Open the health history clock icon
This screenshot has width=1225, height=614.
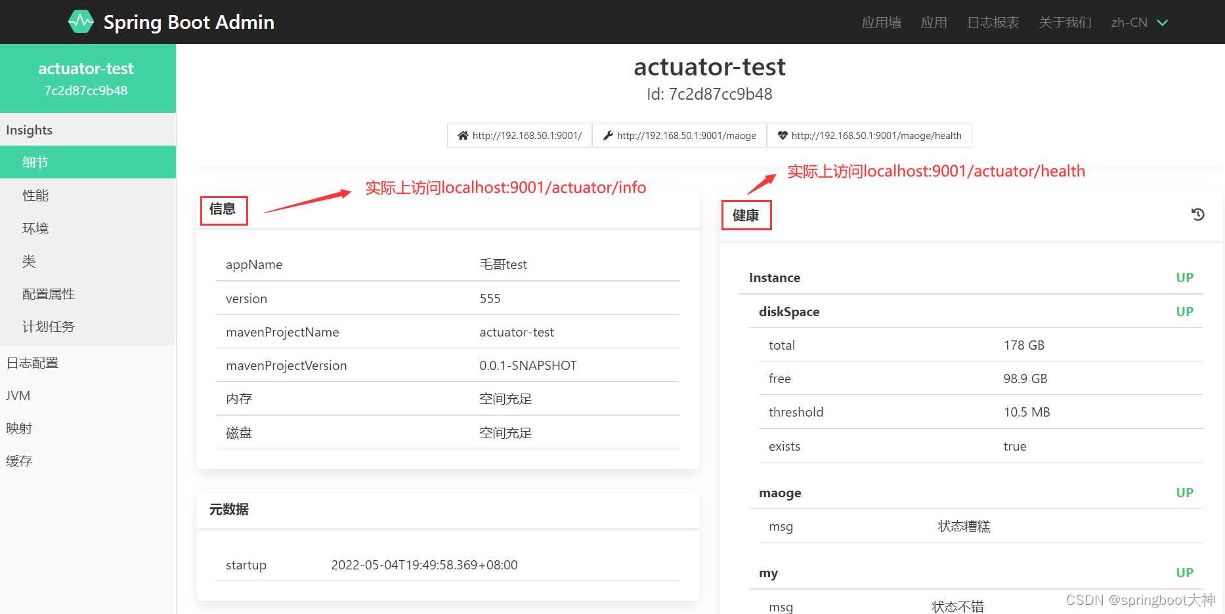(x=1197, y=215)
